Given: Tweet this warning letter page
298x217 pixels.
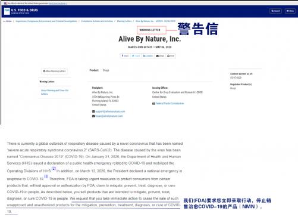Looking at the screenshot, I should click(136, 56).
